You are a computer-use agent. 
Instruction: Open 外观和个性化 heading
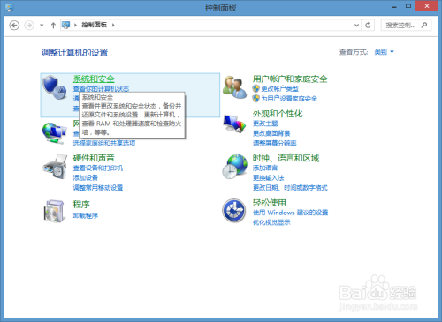point(278,114)
